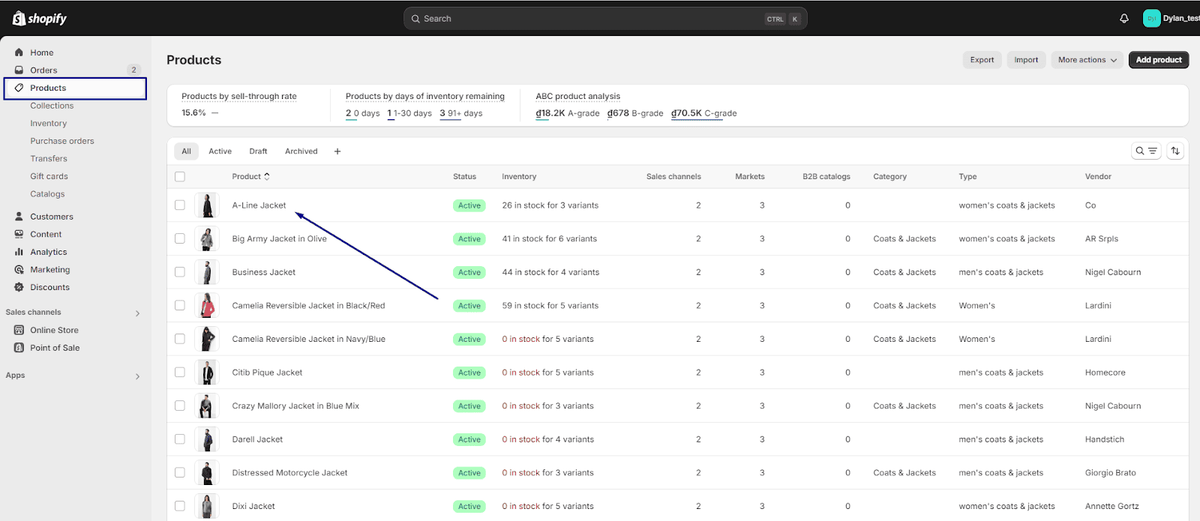1200x521 pixels.
Task: Toggle the select-all products checkbox
Action: 180,177
